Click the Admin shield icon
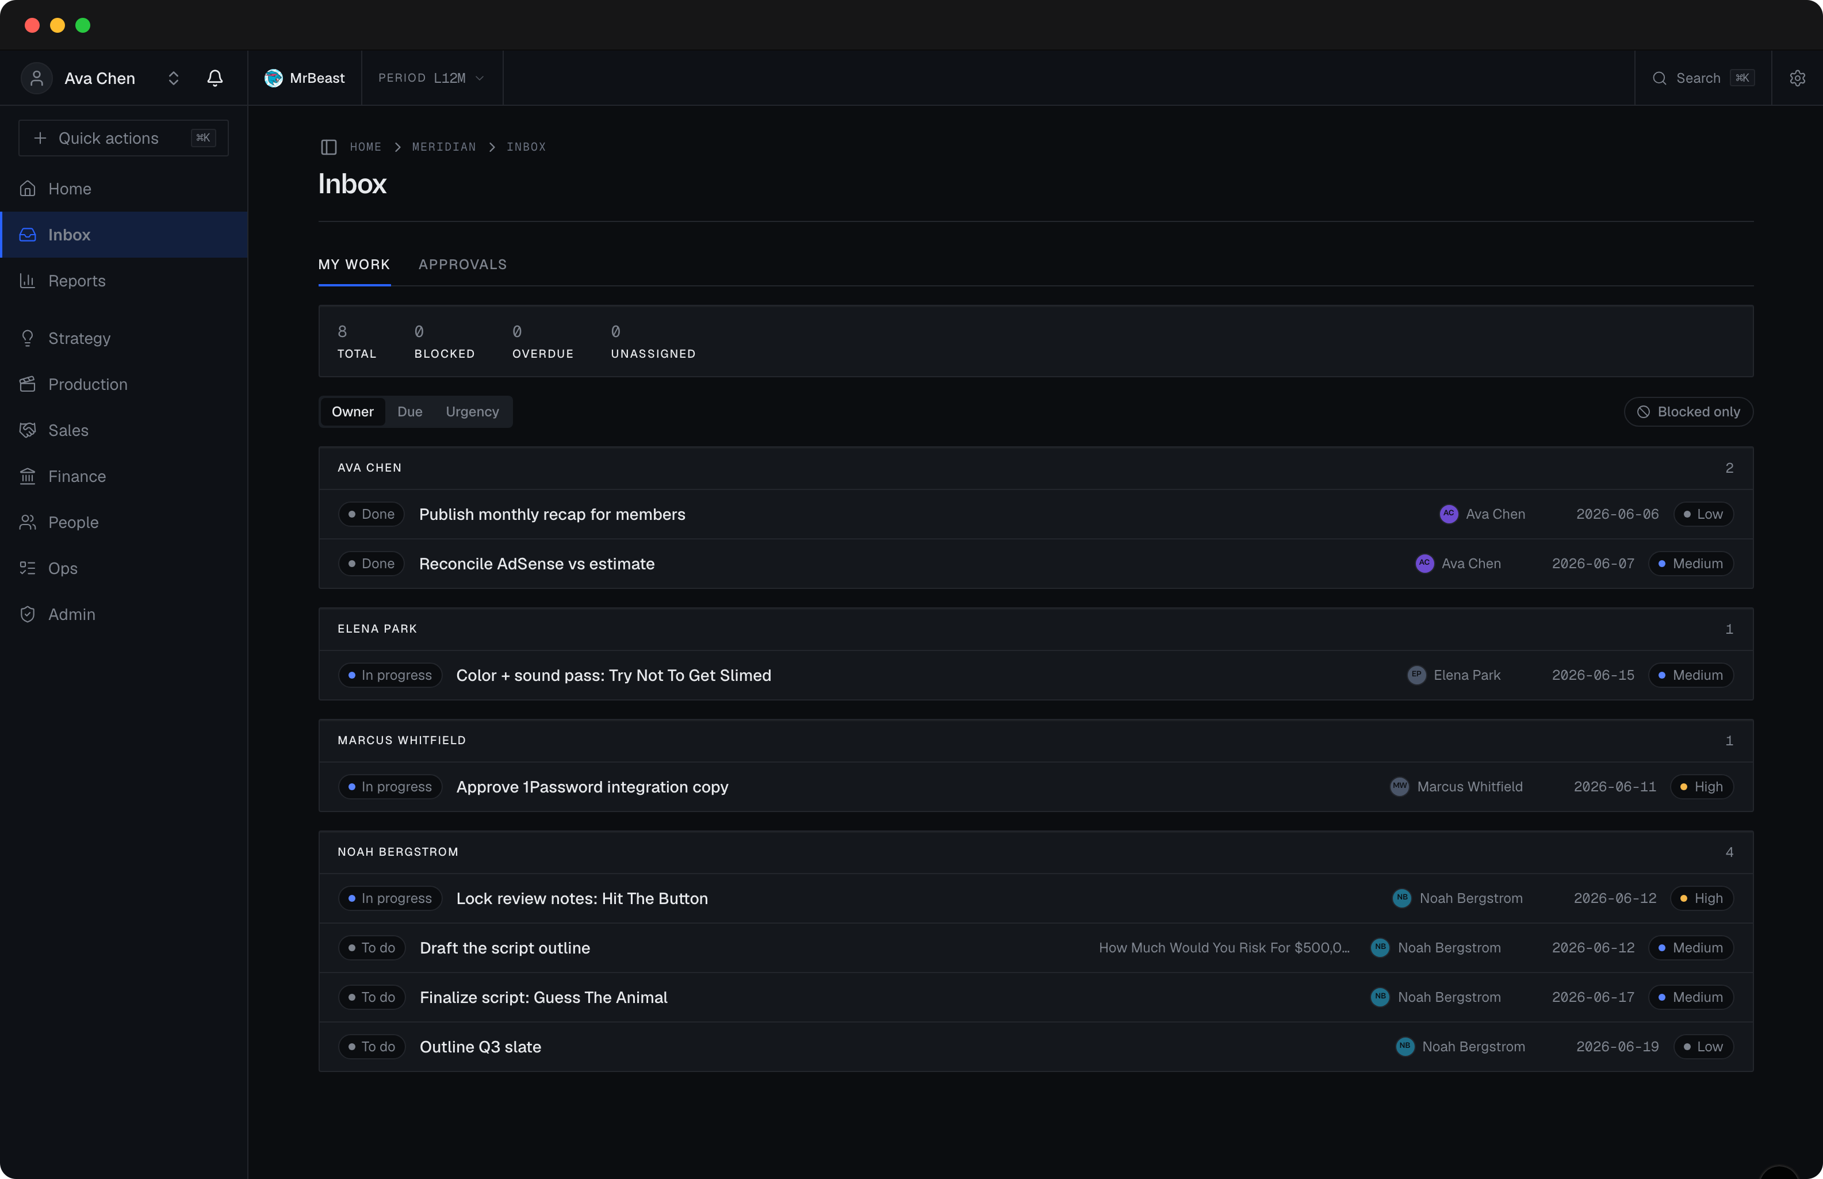The height and width of the screenshot is (1179, 1823). [x=28, y=614]
